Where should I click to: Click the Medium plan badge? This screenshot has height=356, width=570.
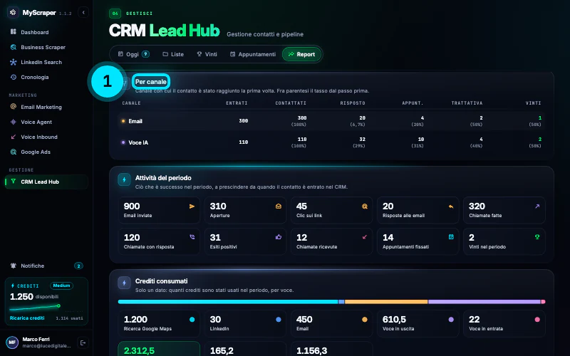[x=61, y=286]
